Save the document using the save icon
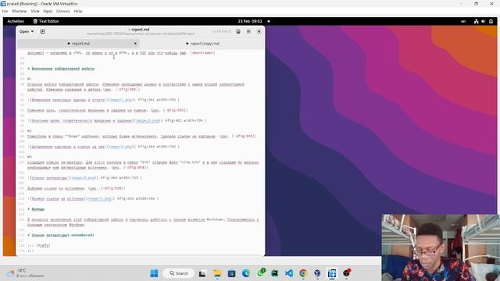Viewport: 500px width, 281px height. point(238,31)
